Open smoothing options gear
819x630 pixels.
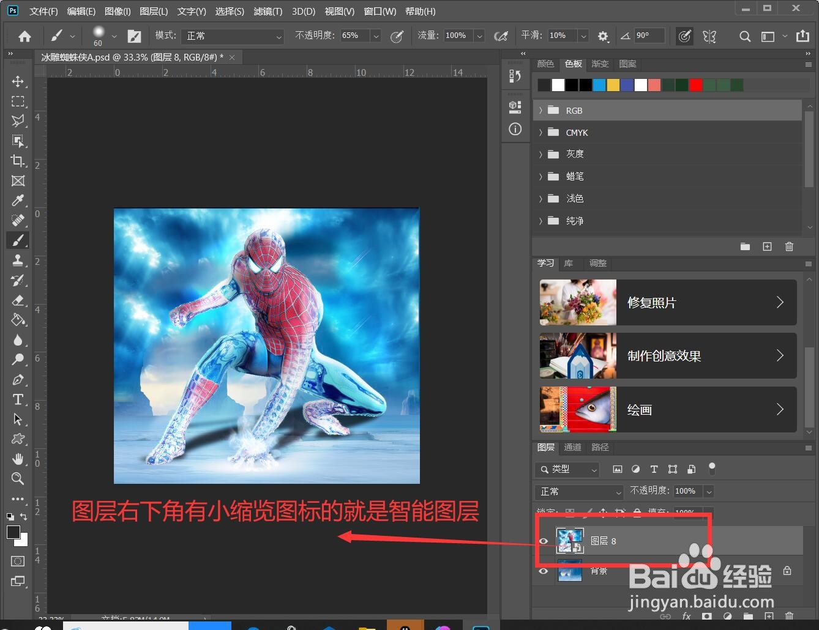click(603, 36)
